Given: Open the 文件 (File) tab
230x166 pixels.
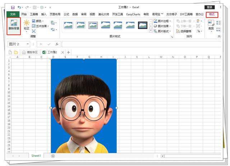Looking at the screenshot, I should coord(13,14).
